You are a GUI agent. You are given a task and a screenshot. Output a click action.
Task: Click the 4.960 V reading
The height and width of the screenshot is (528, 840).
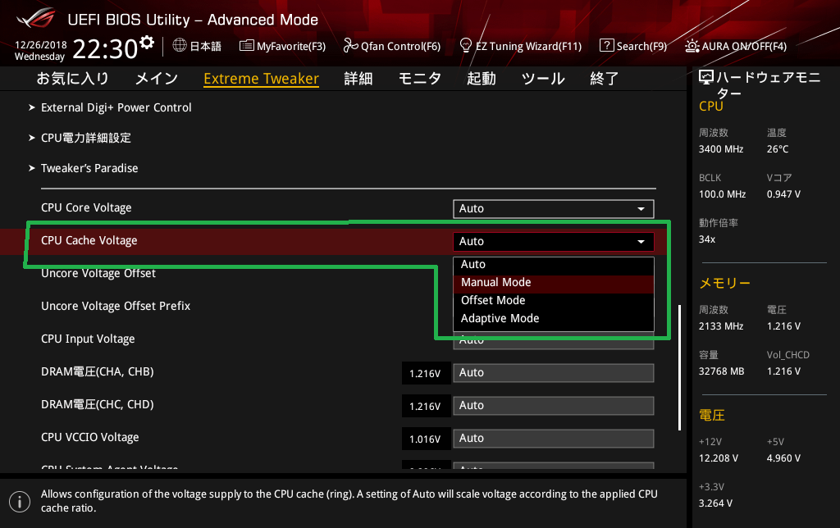point(783,457)
